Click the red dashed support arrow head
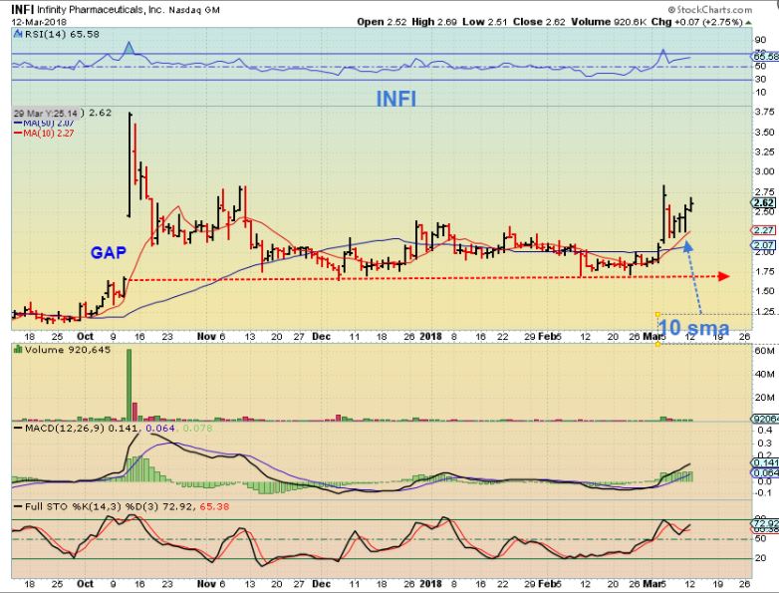The height and width of the screenshot is (593, 779). pyautogui.click(x=723, y=276)
